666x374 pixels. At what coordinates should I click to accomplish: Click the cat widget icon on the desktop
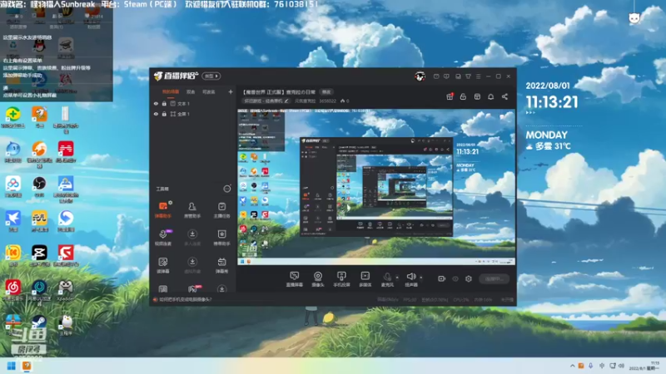[634, 17]
